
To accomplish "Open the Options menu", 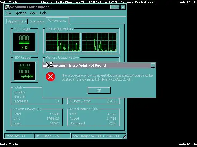I will point(20,13).
